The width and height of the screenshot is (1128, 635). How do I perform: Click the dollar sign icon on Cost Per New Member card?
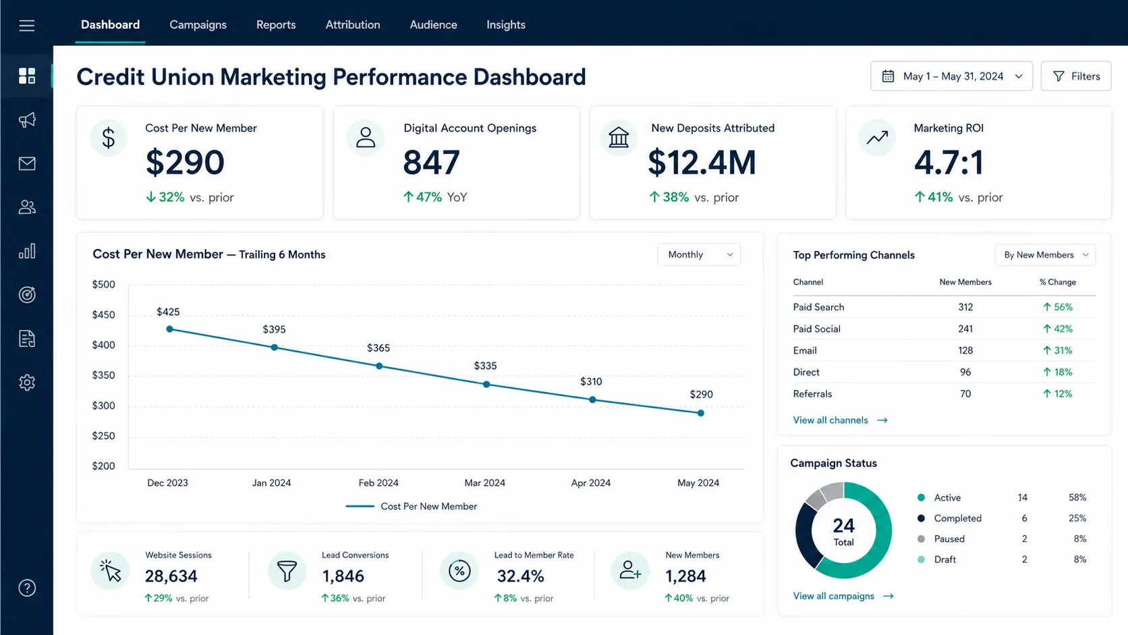pos(109,138)
